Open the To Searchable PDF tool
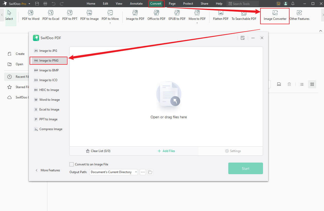The height and width of the screenshot is (211, 324). [244, 15]
